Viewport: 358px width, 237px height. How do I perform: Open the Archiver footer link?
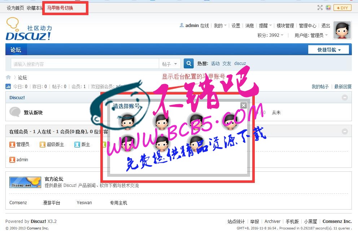pyautogui.click(x=272, y=221)
